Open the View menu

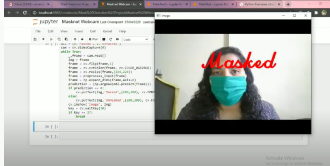pos(64,31)
